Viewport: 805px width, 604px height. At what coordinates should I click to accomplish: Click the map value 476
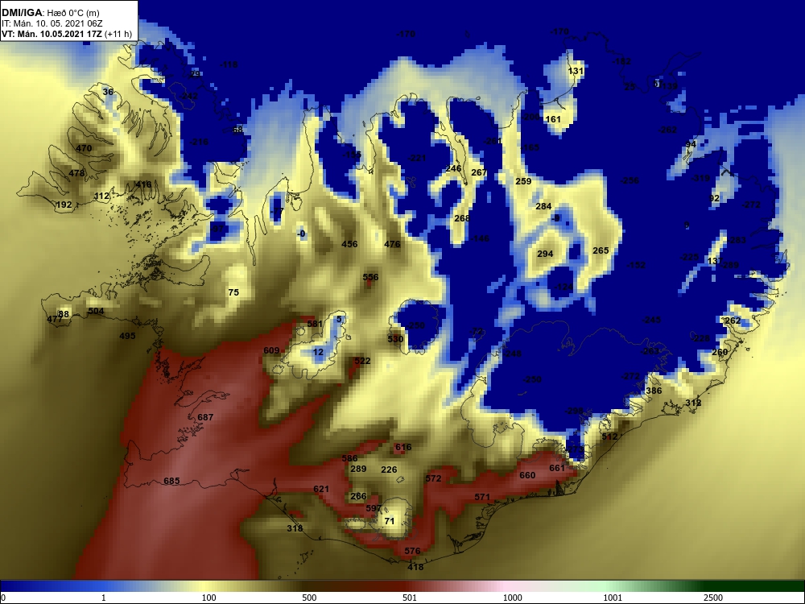(392, 245)
